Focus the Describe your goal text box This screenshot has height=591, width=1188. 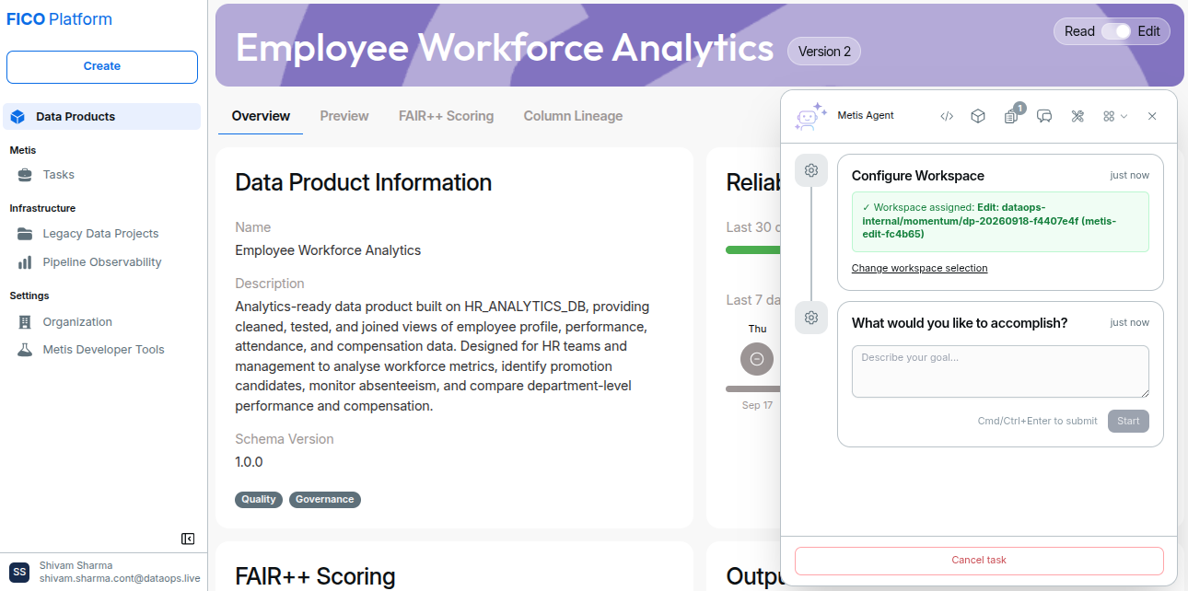(x=1000, y=372)
